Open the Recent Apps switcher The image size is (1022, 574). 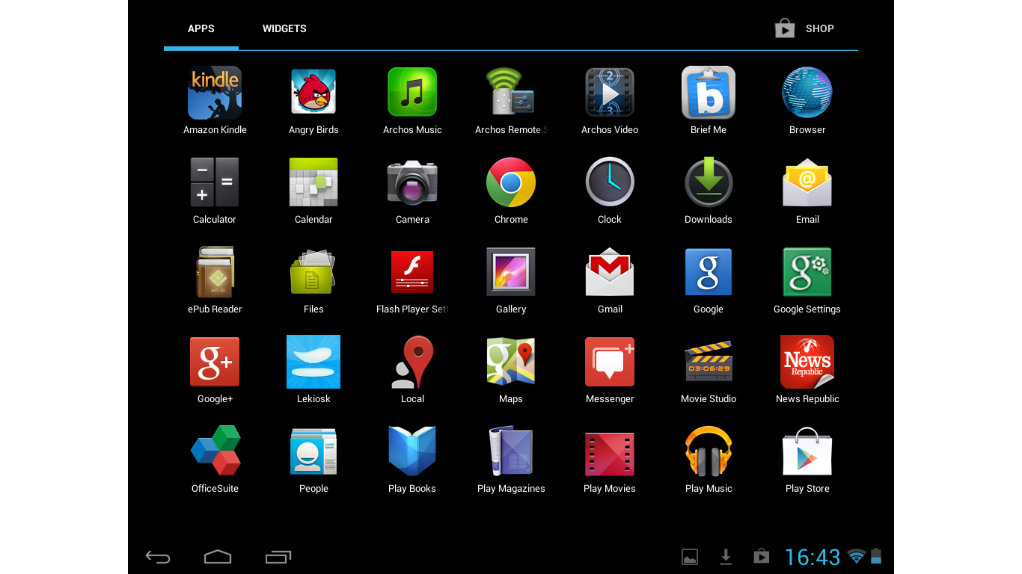[278, 557]
